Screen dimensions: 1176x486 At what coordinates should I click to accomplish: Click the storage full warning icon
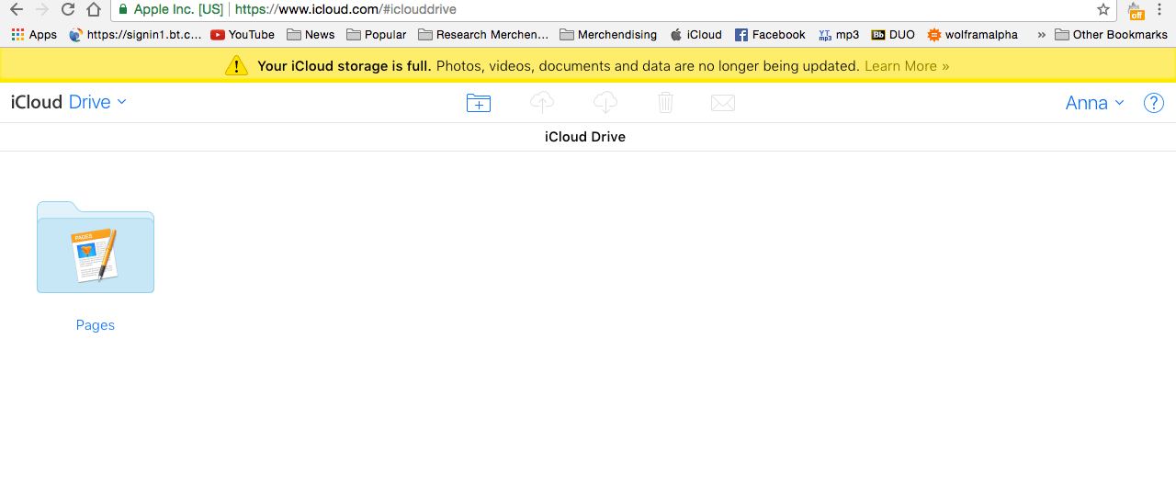pos(237,65)
